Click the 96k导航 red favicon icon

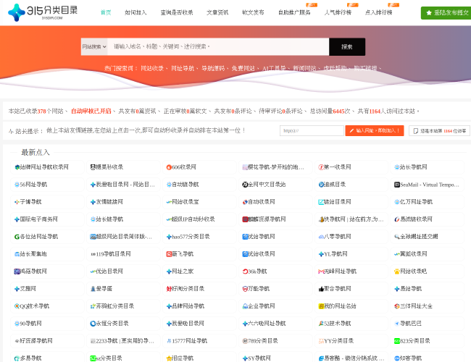(x=245, y=271)
